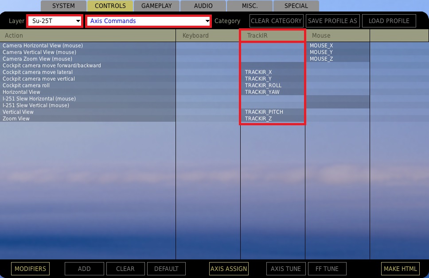Open the SPECIAL tab
The height and width of the screenshot is (278, 429).
(296, 6)
